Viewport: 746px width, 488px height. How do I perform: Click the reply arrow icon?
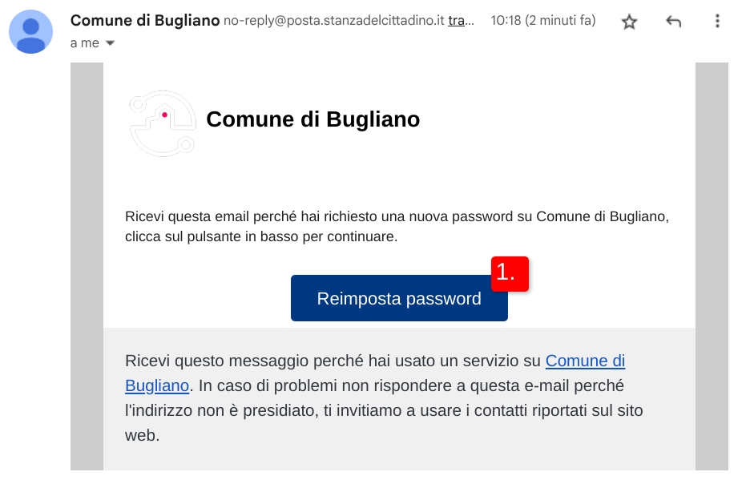(x=674, y=22)
